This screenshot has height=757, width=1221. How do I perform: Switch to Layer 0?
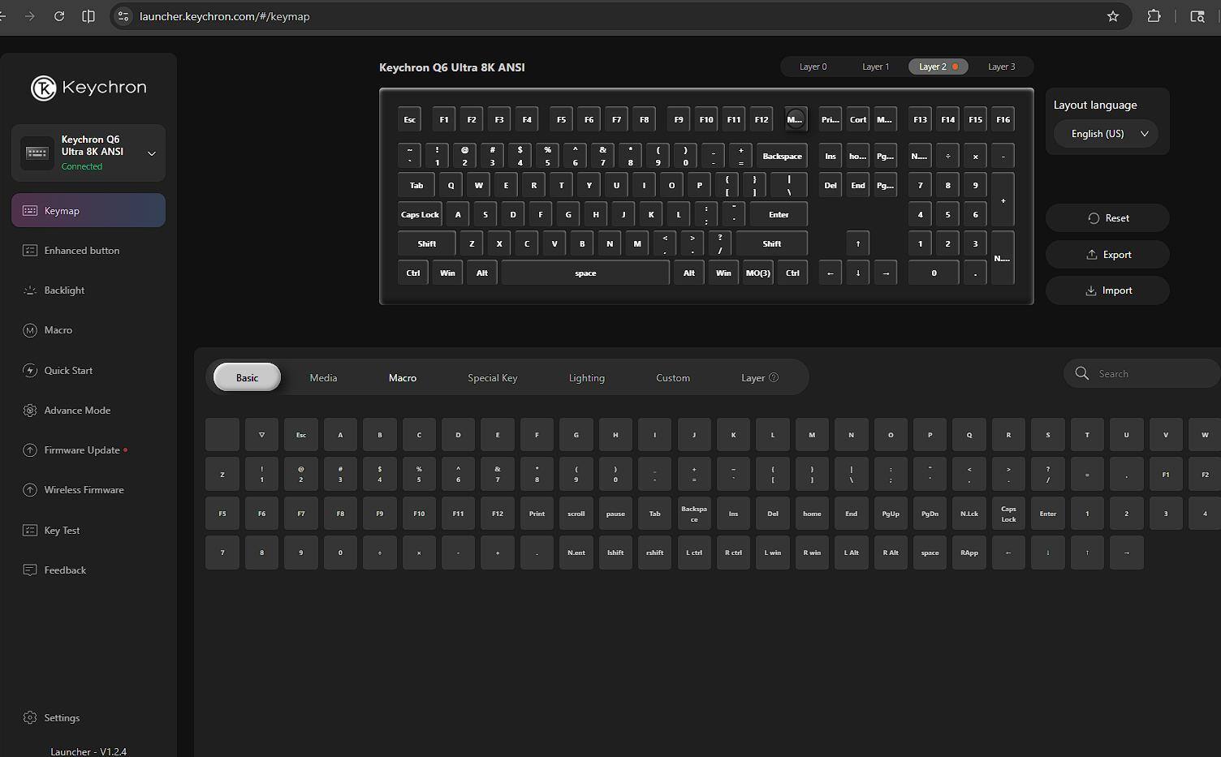pos(813,67)
